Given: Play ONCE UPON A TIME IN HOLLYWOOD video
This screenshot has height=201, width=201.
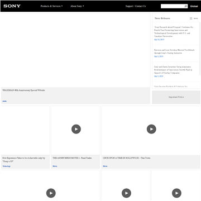Looking at the screenshot, I should (151, 129).
